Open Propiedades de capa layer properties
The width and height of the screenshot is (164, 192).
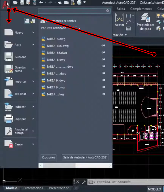(x=145, y=22)
